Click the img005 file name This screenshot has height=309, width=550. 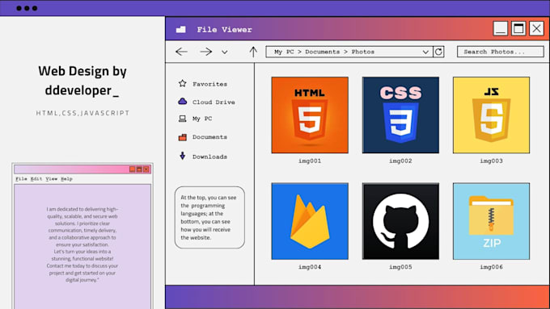click(x=400, y=267)
